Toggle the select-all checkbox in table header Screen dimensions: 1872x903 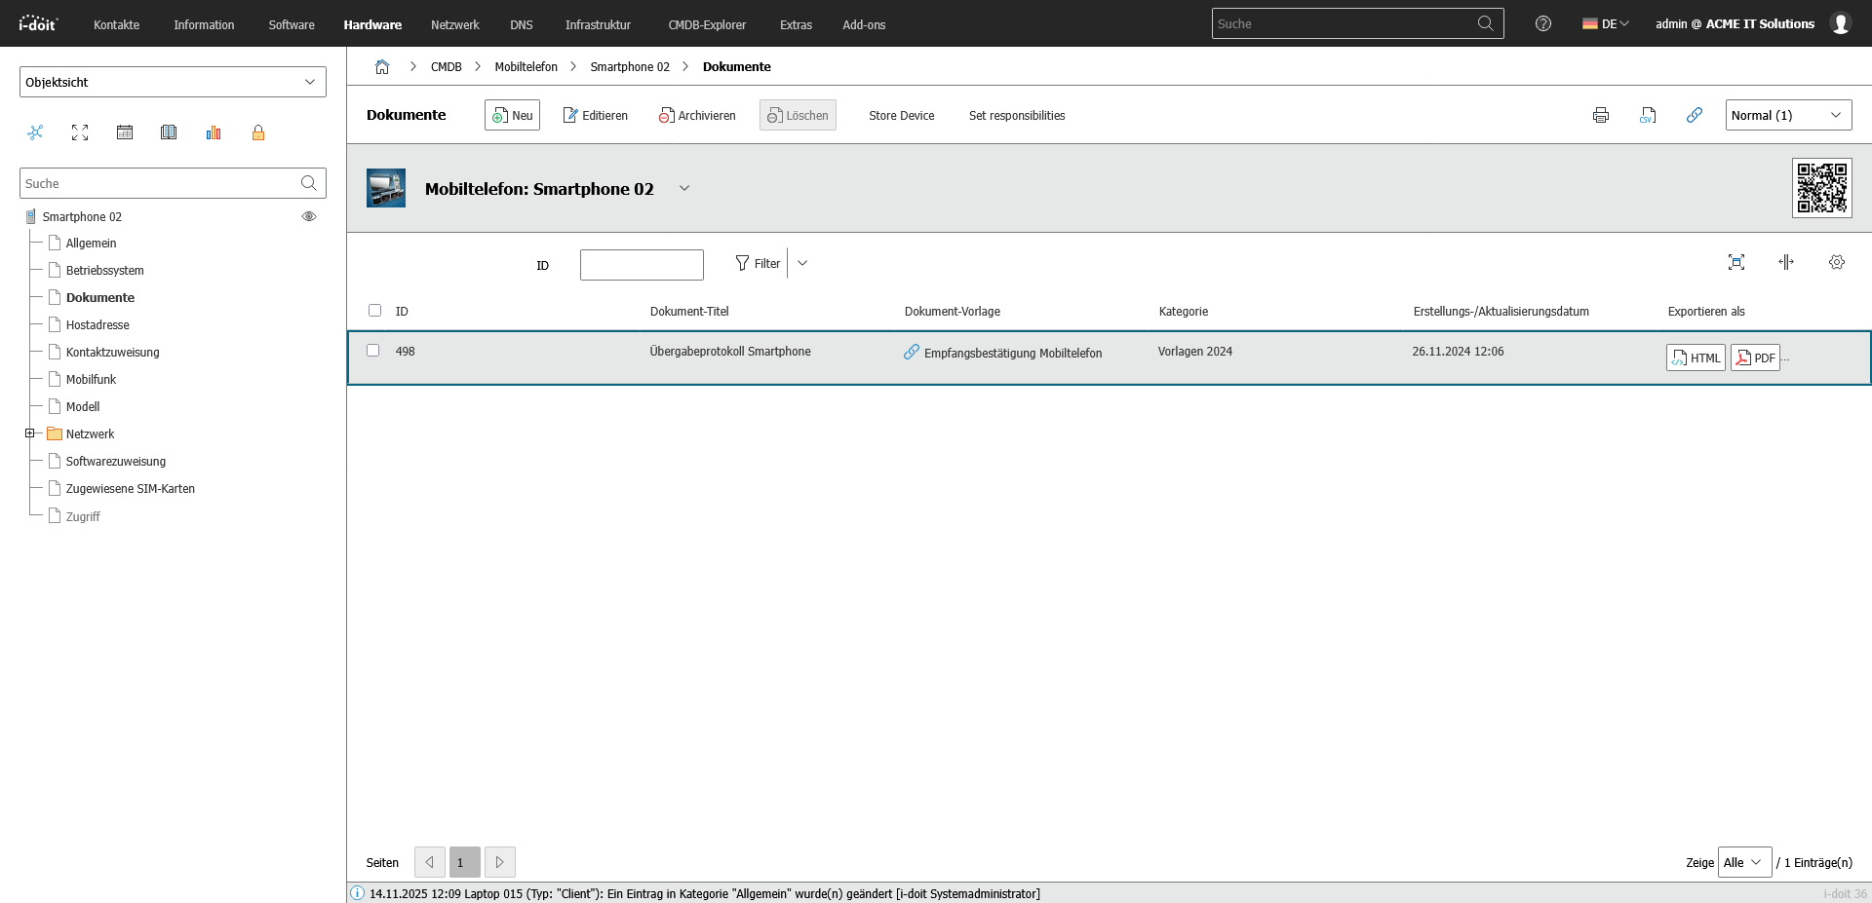tap(374, 311)
